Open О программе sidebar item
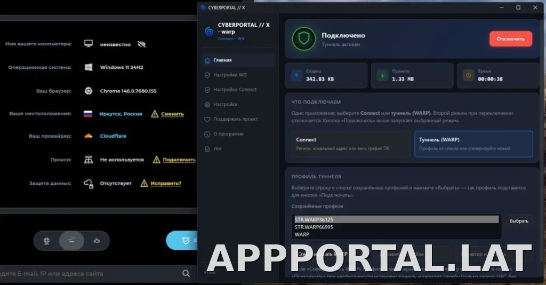Image resolution: width=546 pixels, height=285 pixels. coord(238,134)
